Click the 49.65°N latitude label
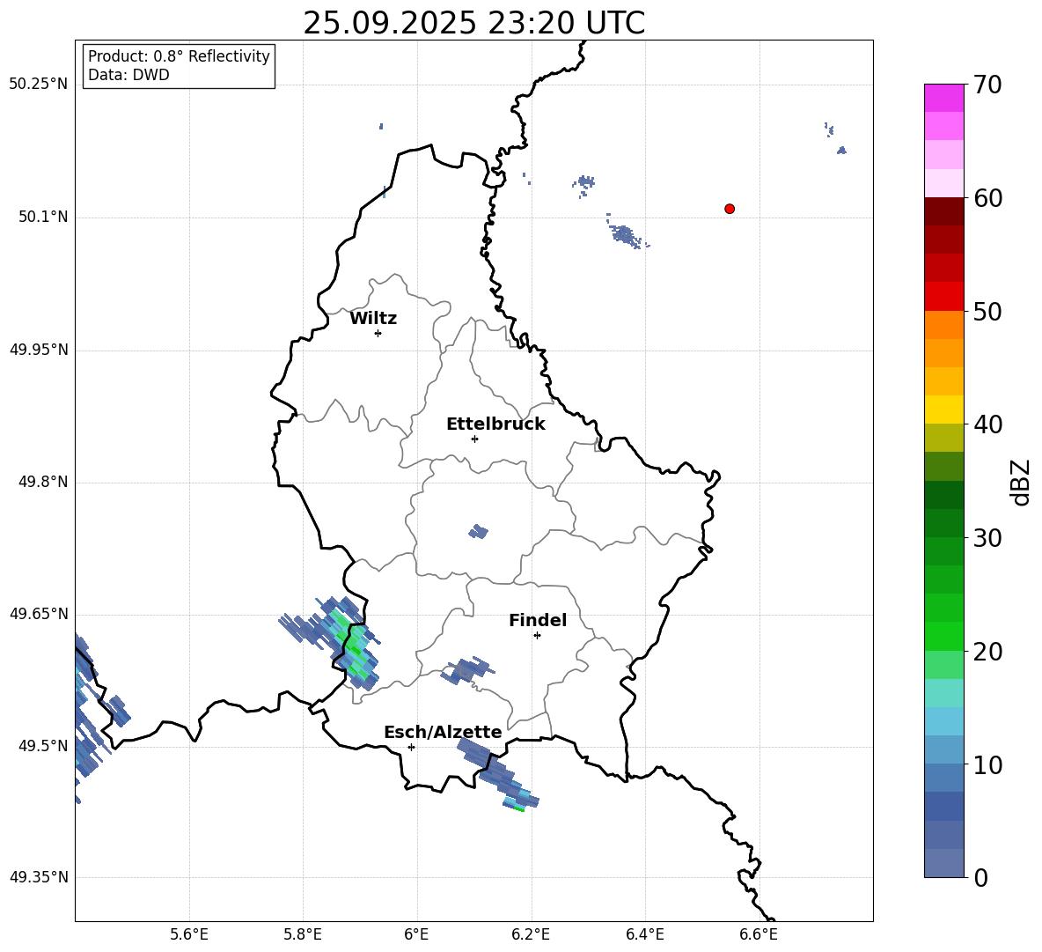 pyautogui.click(x=39, y=614)
